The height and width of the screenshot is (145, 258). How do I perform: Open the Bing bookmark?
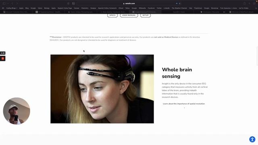(x=27, y=8)
